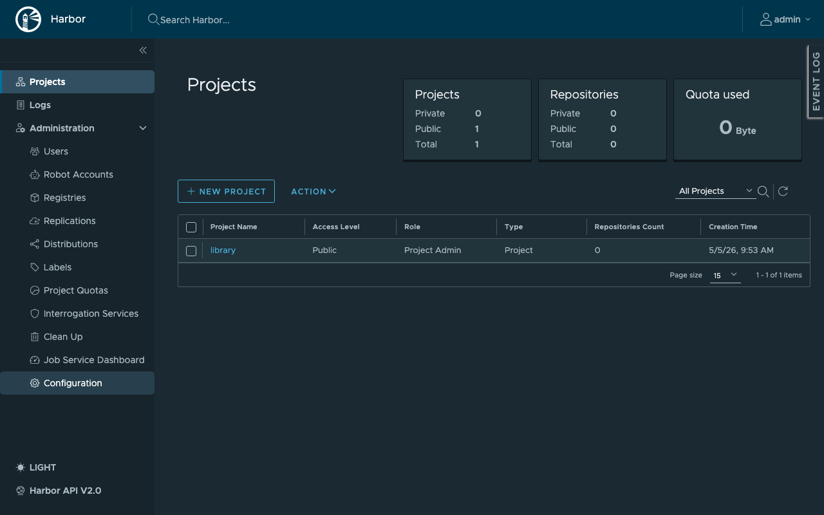The height and width of the screenshot is (515, 824).
Task: Click the Users icon in sidebar
Action: coord(35,151)
